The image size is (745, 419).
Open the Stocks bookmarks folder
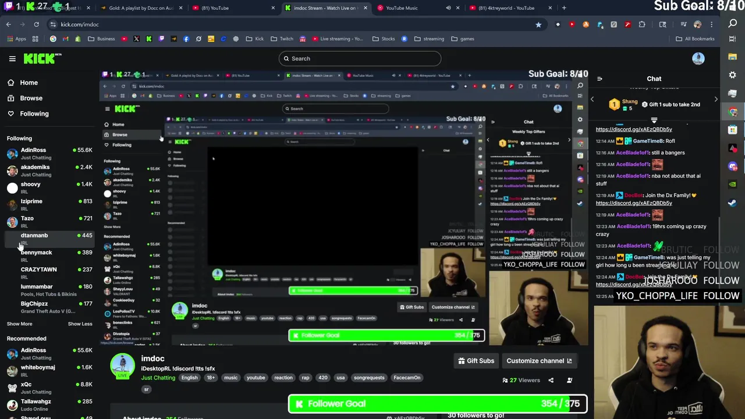tap(384, 39)
